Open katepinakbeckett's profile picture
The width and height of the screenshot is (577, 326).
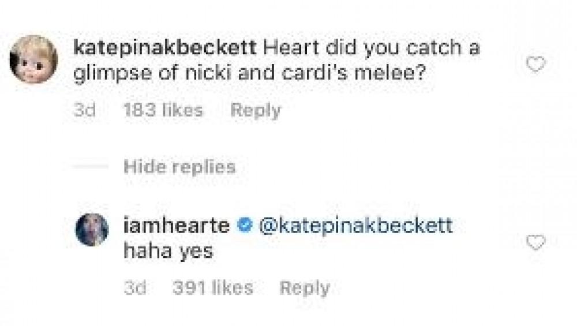(x=35, y=59)
